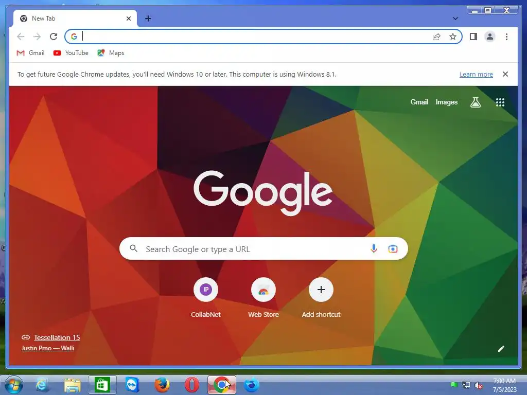Click the magnifier icon in search box
This screenshot has height=395, width=527.
pyautogui.click(x=134, y=248)
